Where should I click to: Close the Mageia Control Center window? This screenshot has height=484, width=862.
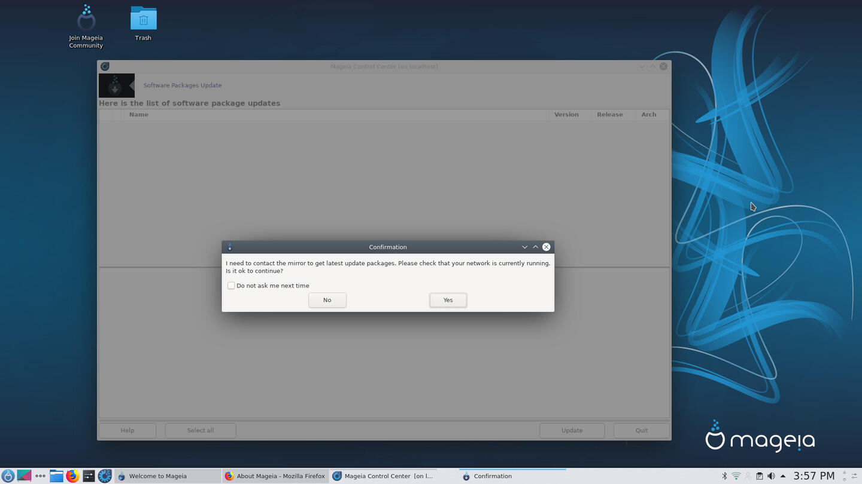click(663, 66)
